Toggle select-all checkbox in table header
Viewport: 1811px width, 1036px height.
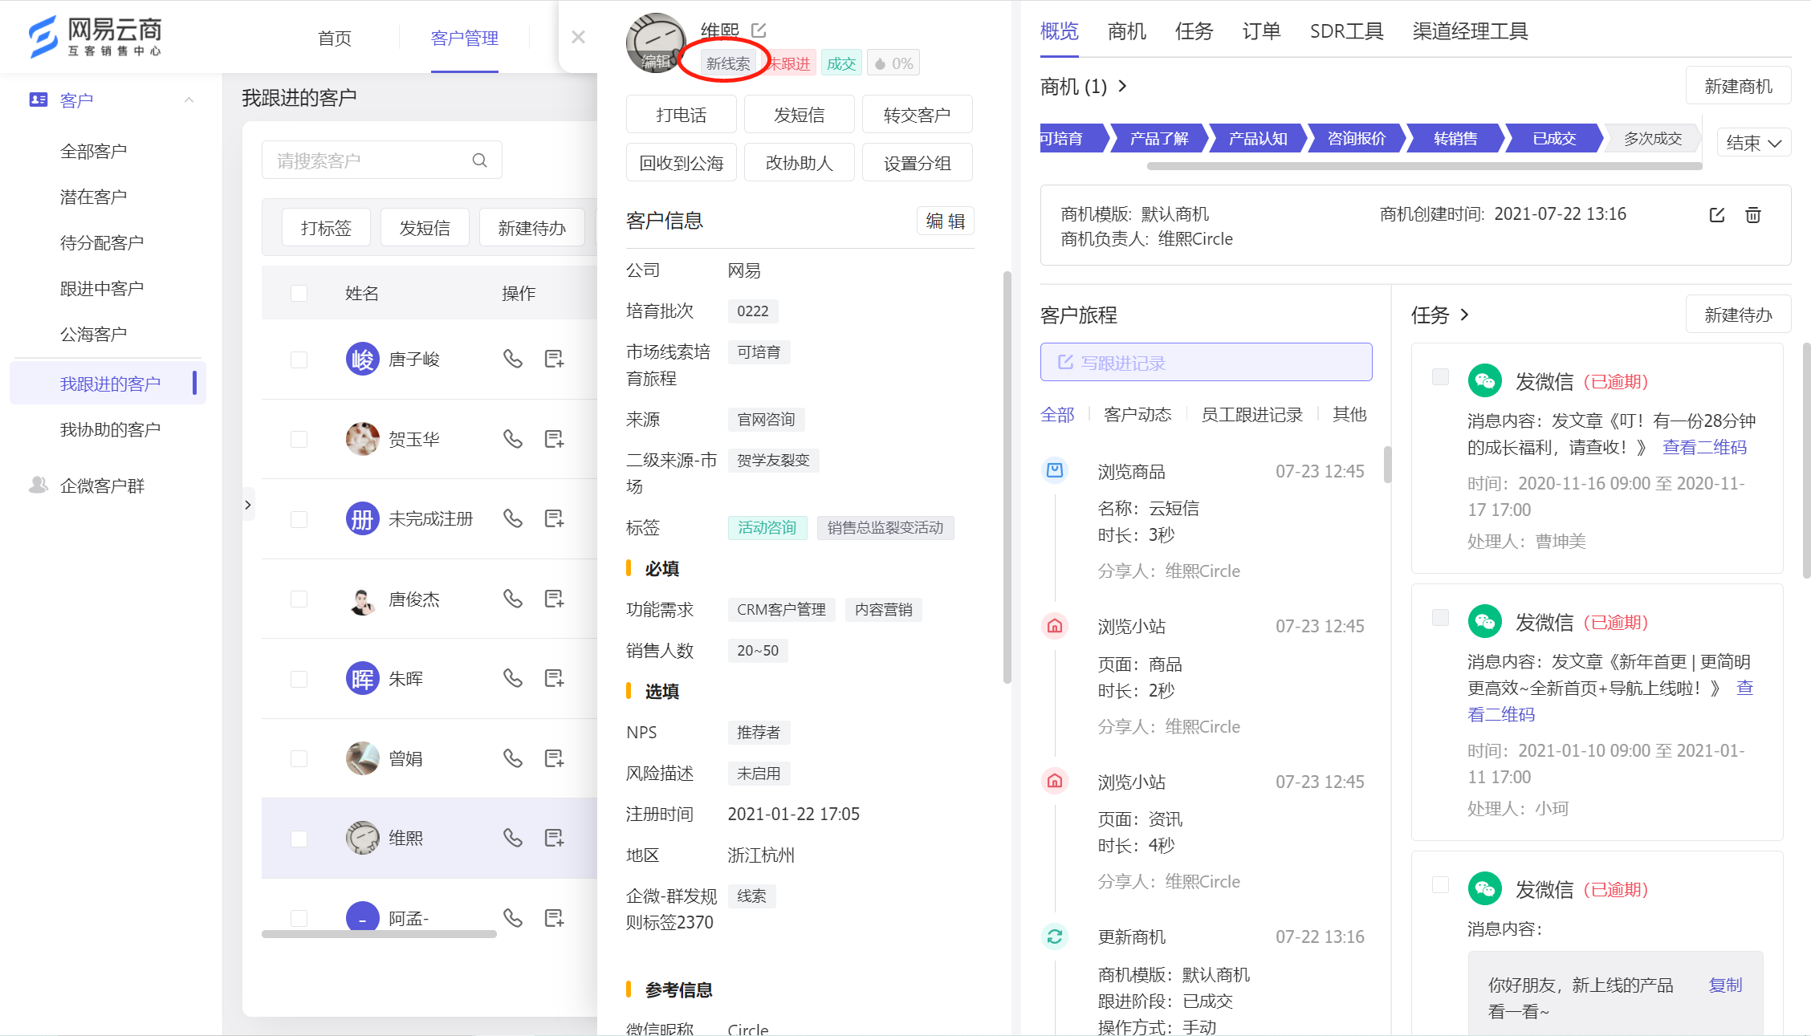(299, 293)
